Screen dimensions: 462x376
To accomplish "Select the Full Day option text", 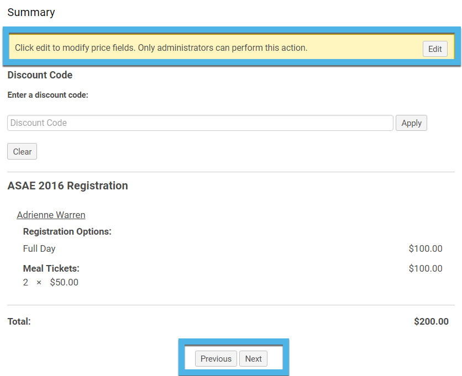I will 39,249.
